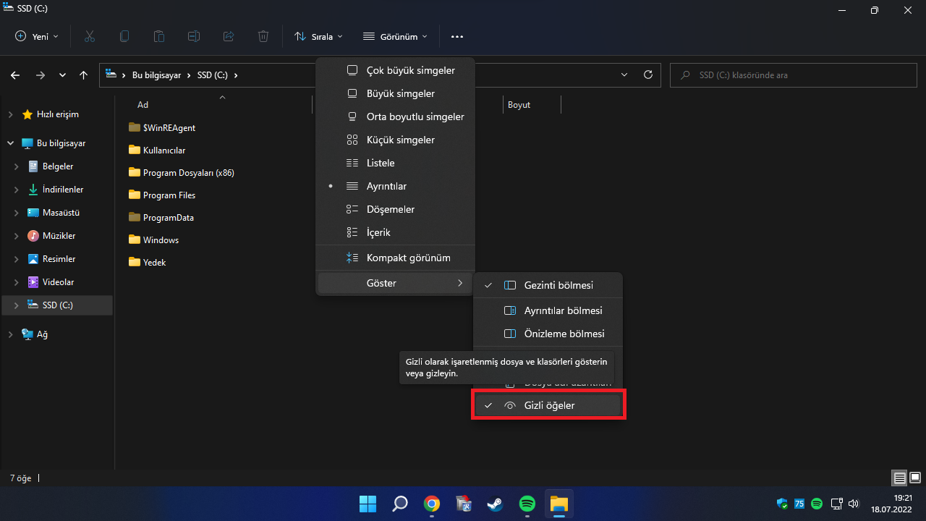Click the Paste clipboard icon
Viewport: 926px width, 521px height.
(x=159, y=36)
